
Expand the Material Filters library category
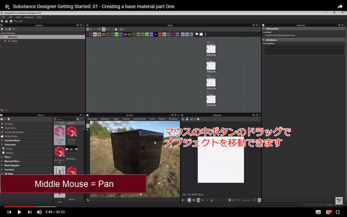(2, 161)
